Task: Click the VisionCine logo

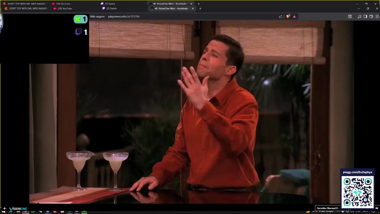Action: click(18, 209)
